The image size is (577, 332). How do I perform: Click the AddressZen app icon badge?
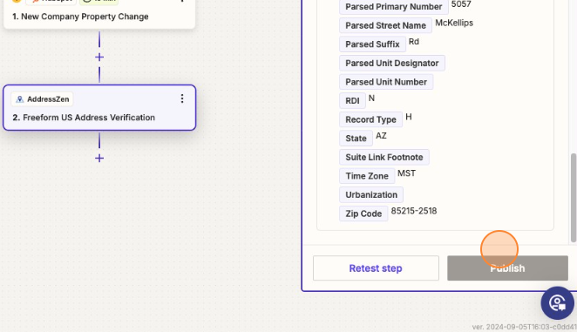pyautogui.click(x=42, y=99)
